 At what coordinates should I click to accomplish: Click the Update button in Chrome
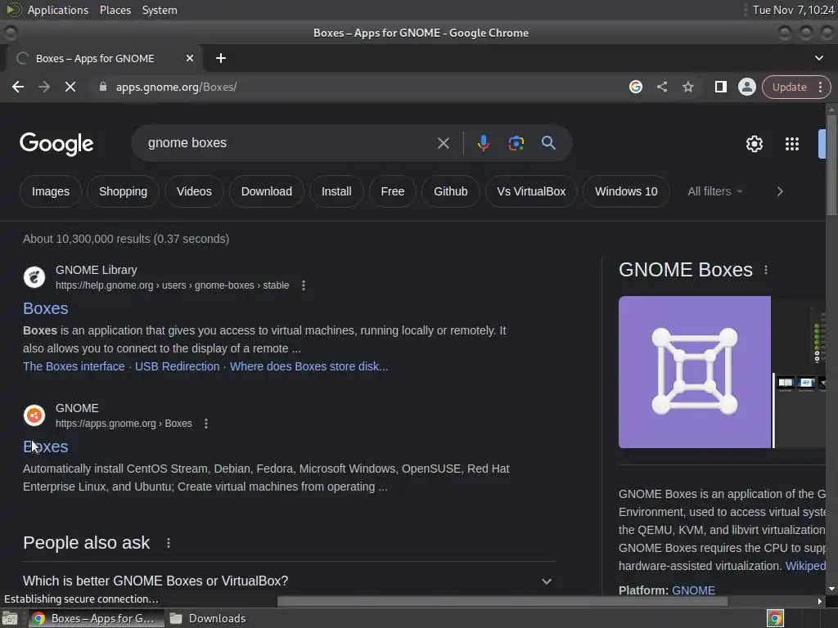pyautogui.click(x=789, y=87)
